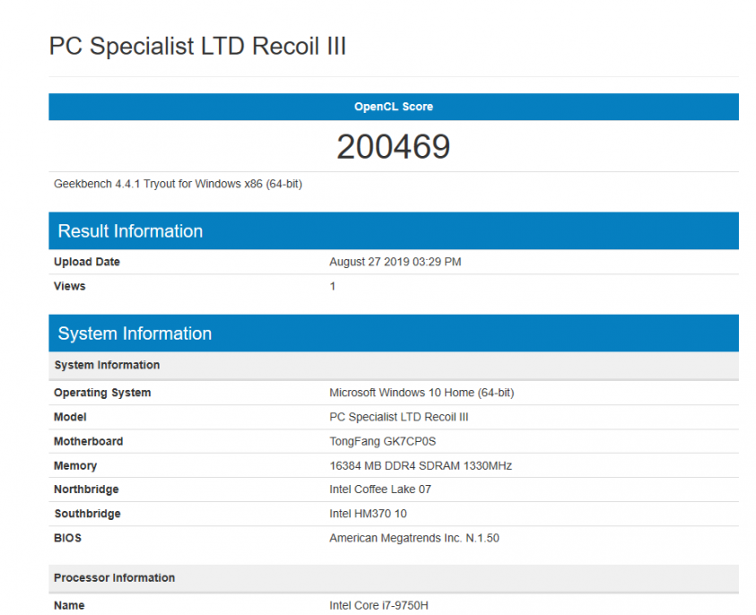Click the page title heading PC Specialist LTD Recoil III

[197, 47]
